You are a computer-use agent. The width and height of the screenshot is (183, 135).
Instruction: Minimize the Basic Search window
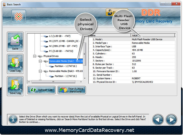pos(163,4)
